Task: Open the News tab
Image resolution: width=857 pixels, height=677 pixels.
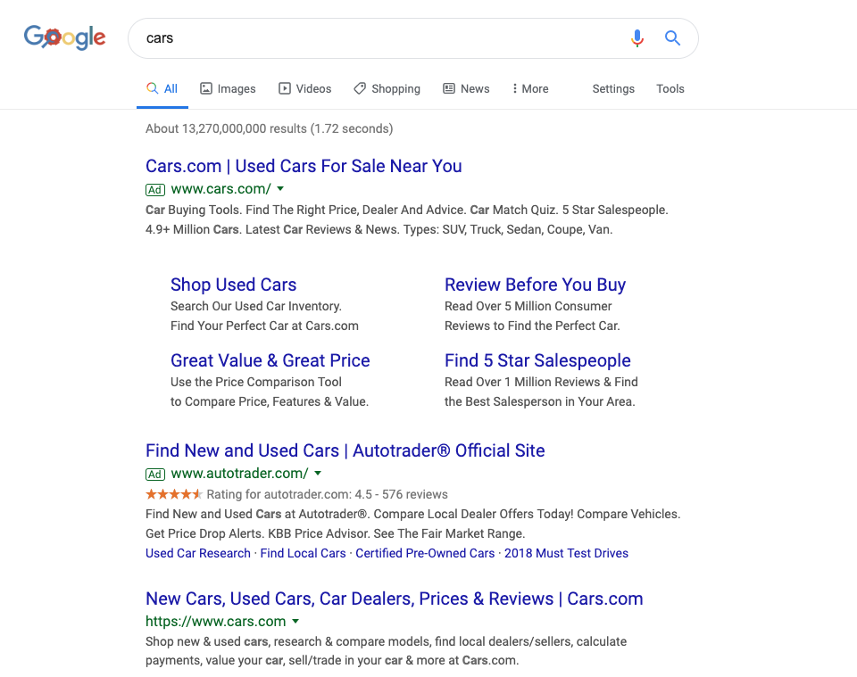Action: tap(466, 88)
